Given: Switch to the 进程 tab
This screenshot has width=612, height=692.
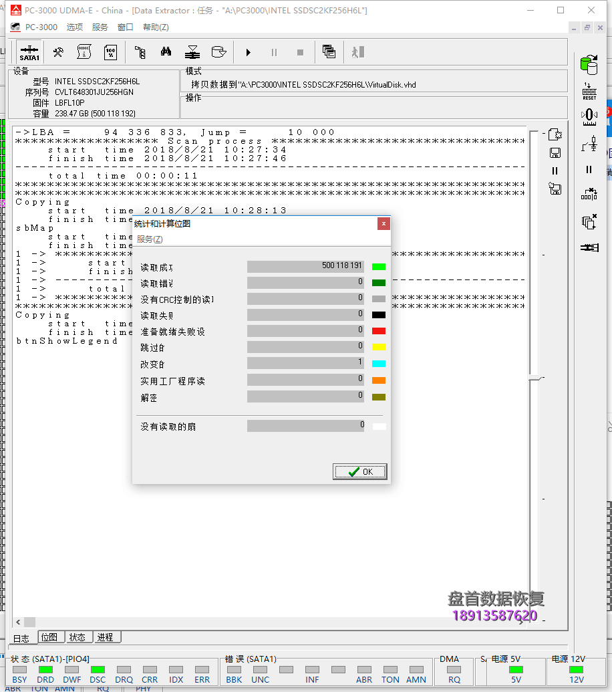Looking at the screenshot, I should [x=105, y=637].
